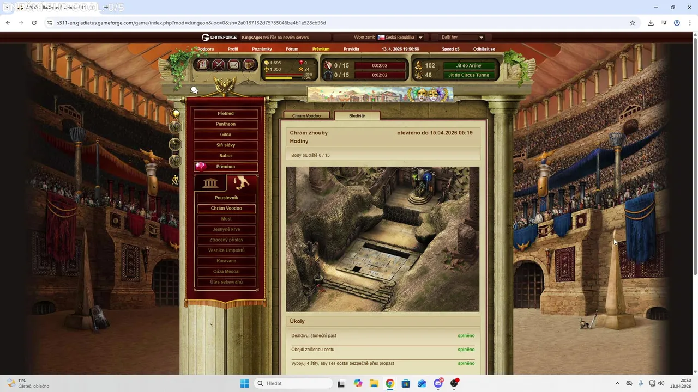698x392 pixels.
Task: Go to Chrám Voodoo location
Action: point(226,209)
